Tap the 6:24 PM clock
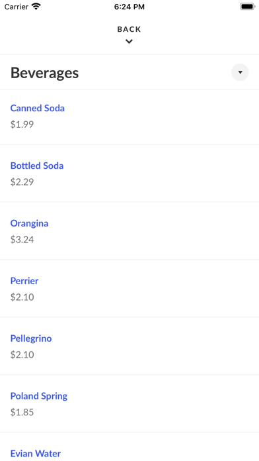259x461 pixels. coord(129,7)
